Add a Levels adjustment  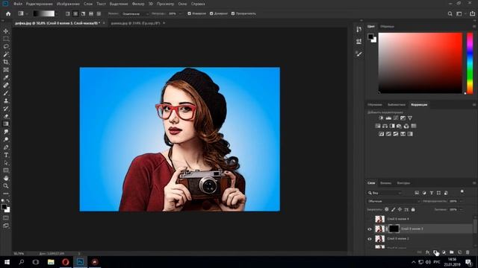coord(388,118)
